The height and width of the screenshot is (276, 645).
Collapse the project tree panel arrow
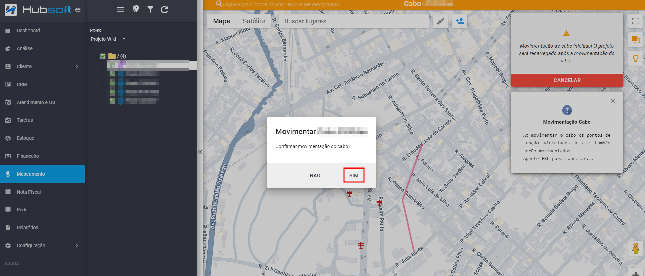click(x=200, y=152)
